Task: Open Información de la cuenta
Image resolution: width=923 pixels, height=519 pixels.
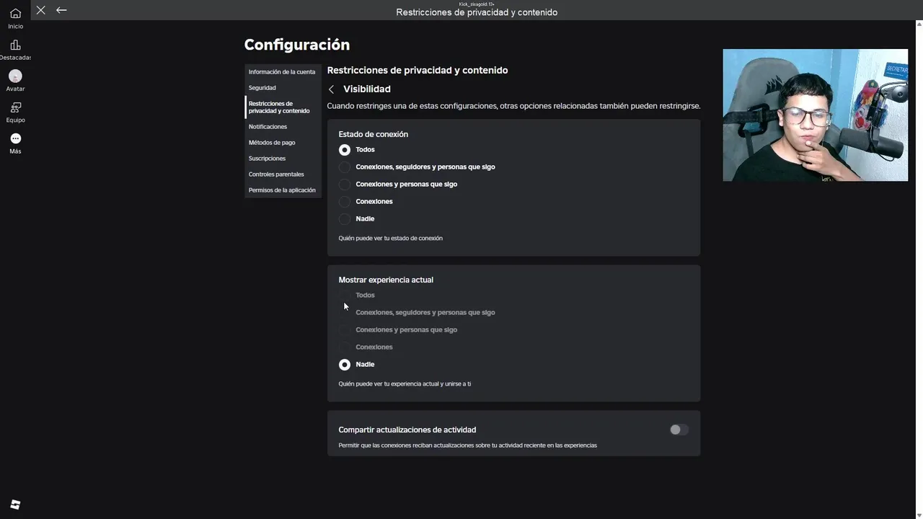Action: coord(282,72)
